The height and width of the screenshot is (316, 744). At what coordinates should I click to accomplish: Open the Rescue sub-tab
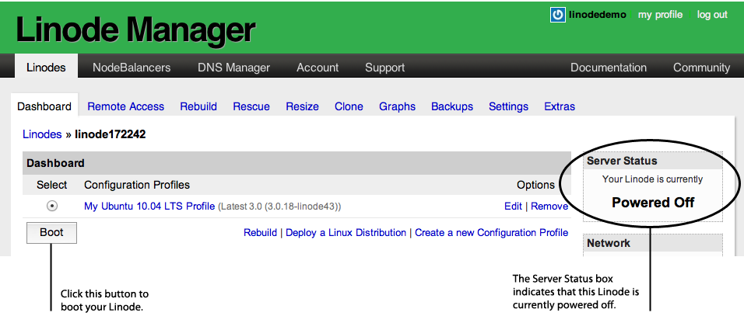(251, 106)
